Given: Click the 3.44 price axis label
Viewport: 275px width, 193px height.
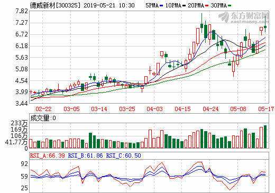Looking at the screenshot, I should 22,104.
